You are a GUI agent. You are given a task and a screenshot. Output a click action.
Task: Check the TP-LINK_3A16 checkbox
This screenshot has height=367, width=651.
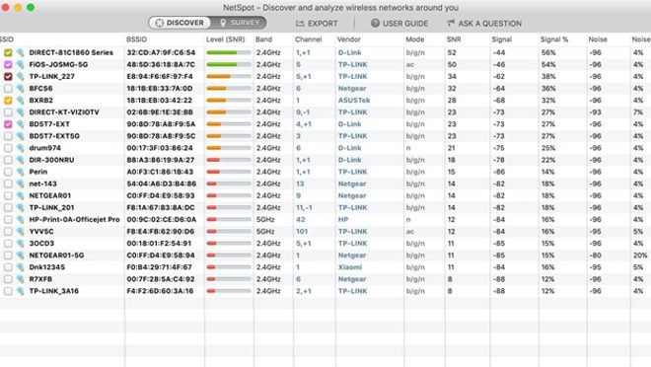point(8,291)
